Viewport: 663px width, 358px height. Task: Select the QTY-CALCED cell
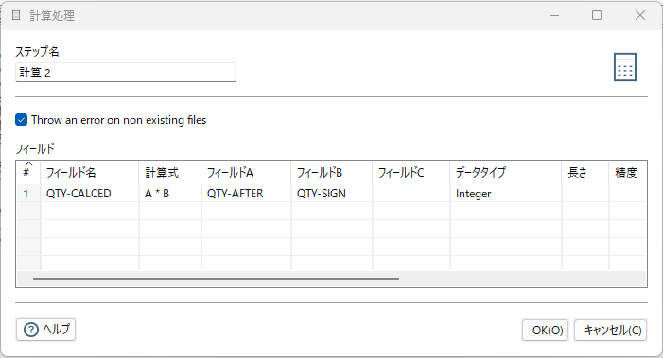coord(90,194)
